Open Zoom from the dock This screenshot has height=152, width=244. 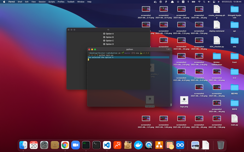click(75, 145)
